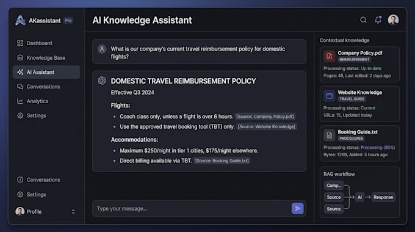Click the Comp... node in RAG workflow

click(x=334, y=186)
